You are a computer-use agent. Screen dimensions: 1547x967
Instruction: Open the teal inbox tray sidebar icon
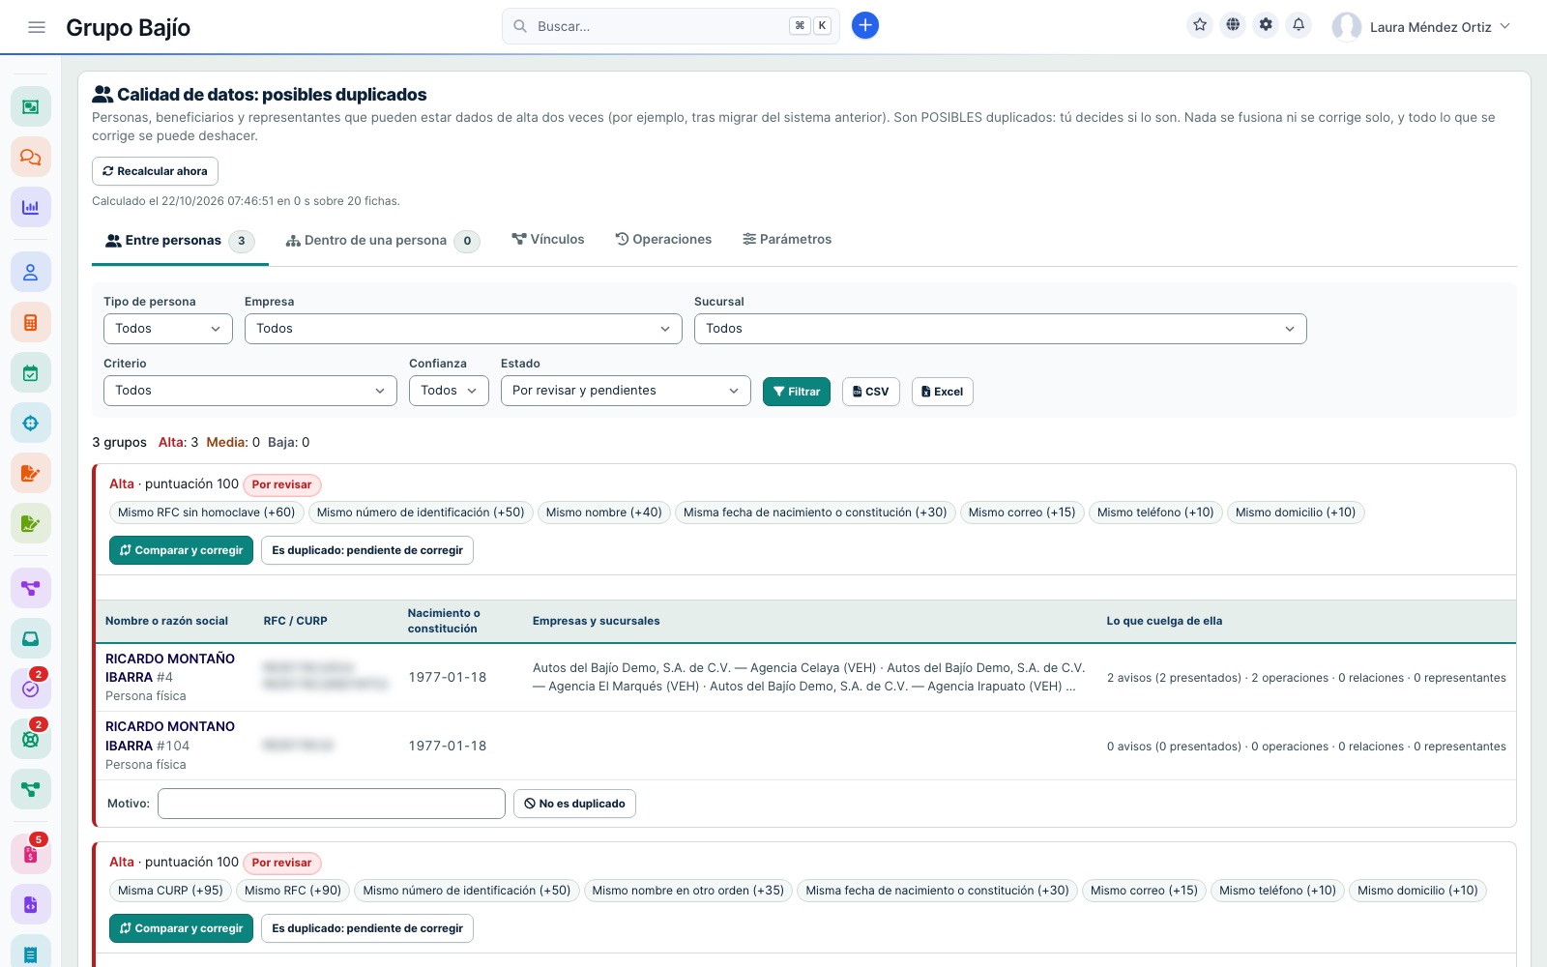click(31, 638)
